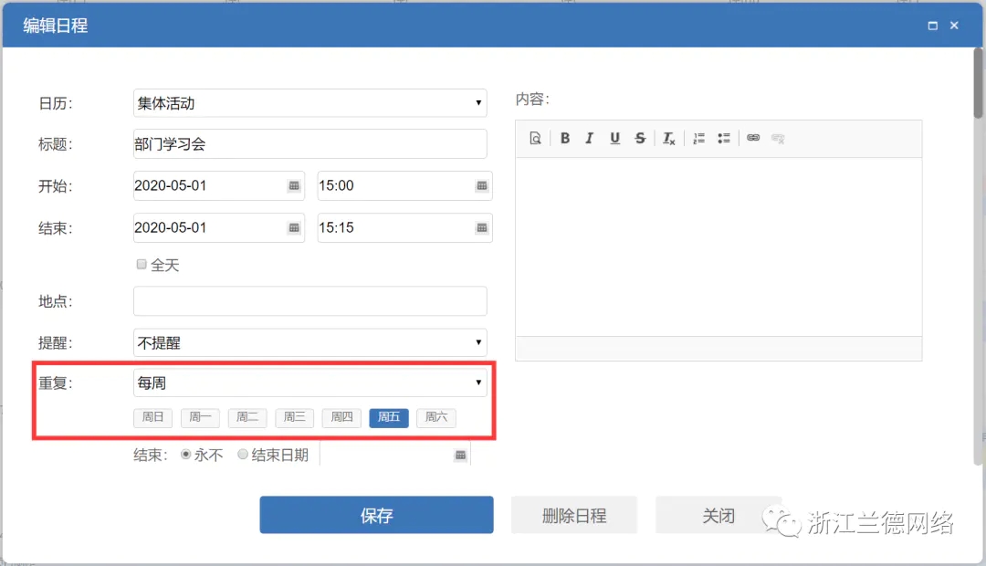Insert hyperlink using link icon
Viewport: 986px width, 566px height.
tap(753, 139)
